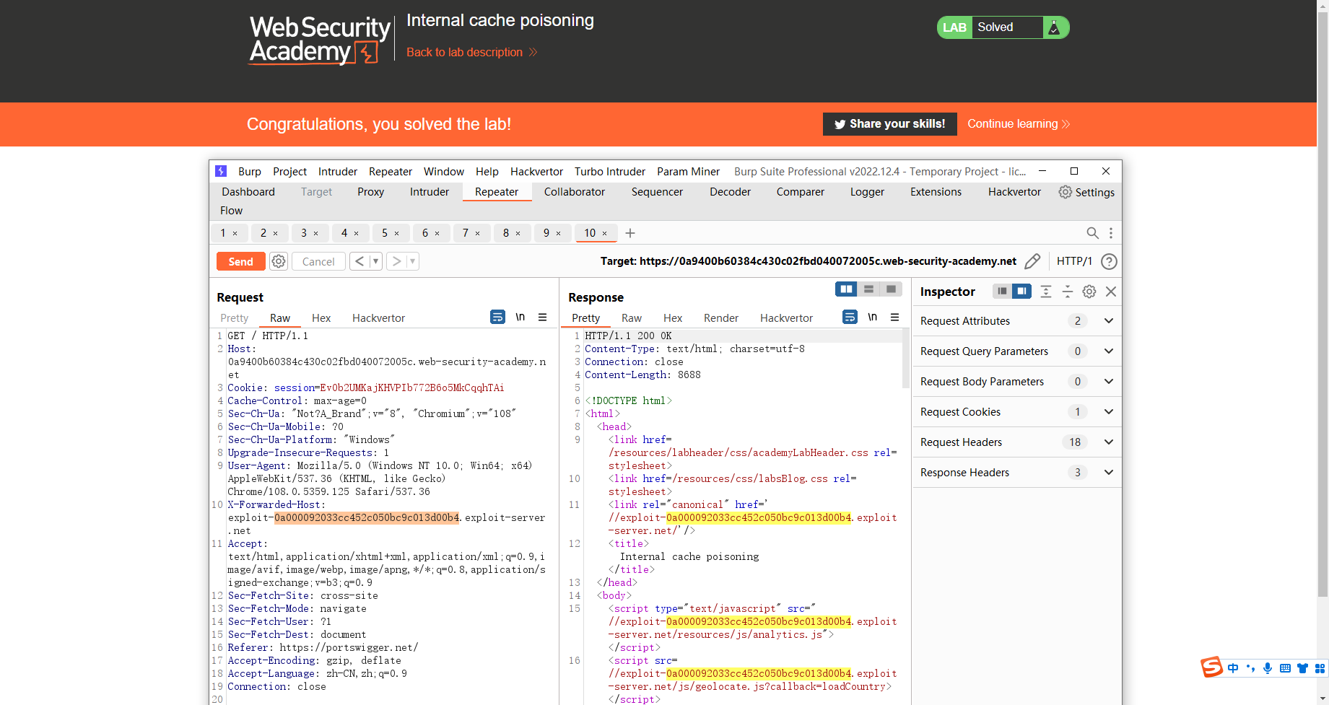
Task: Click the Send request button
Action: pos(240,261)
